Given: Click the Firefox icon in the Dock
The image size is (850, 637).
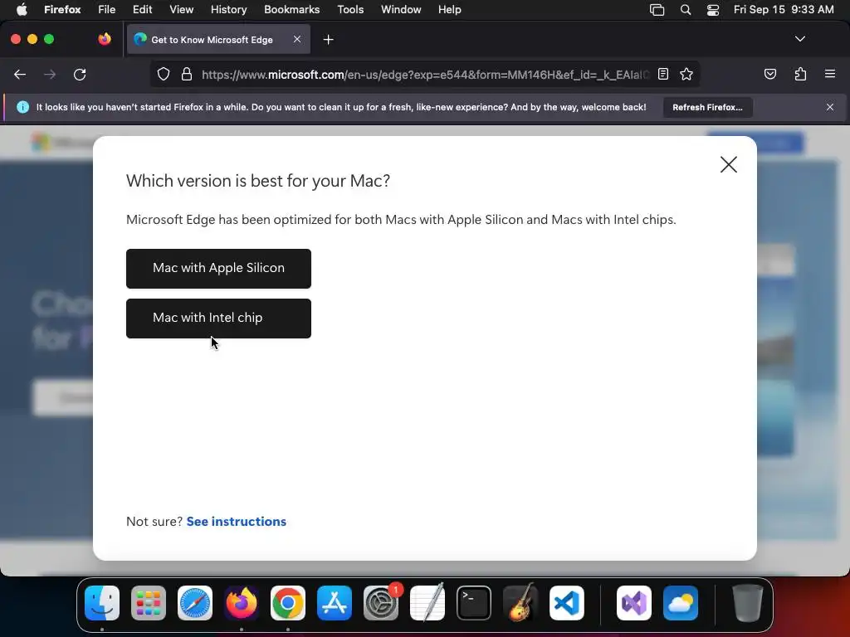Looking at the screenshot, I should pos(242,603).
